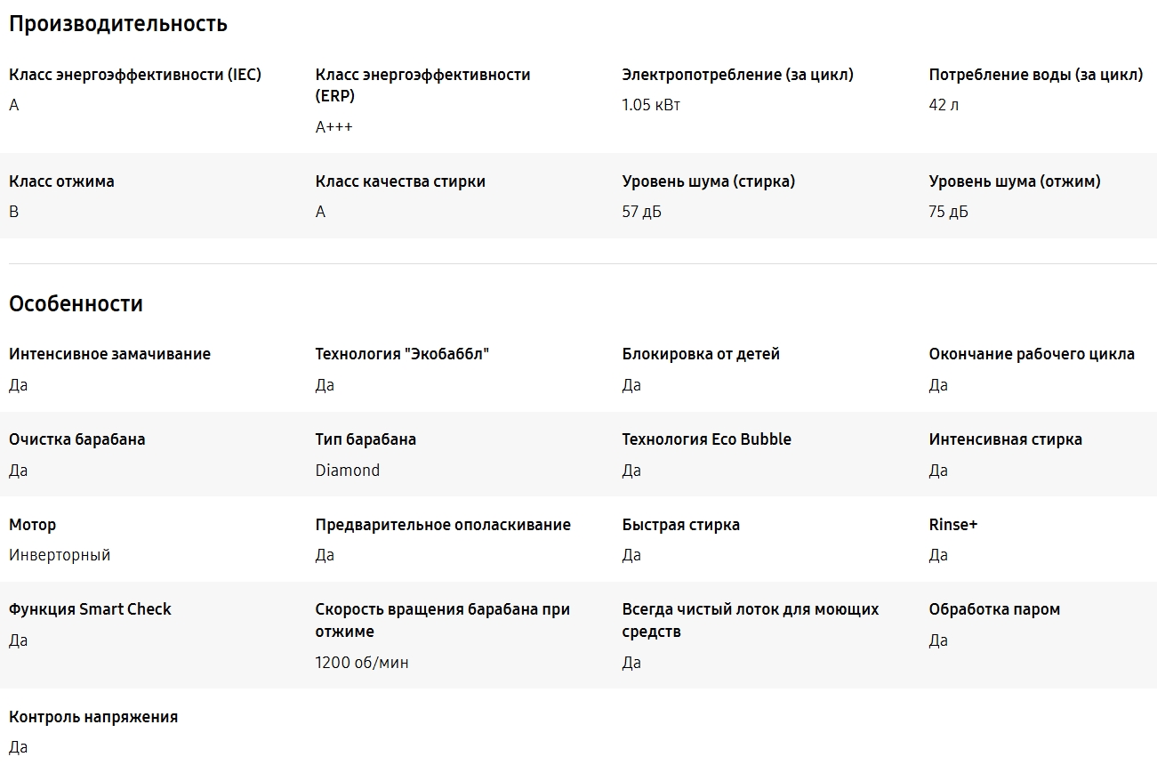Click the "Интенсивное замачивание" feature label
The width and height of the screenshot is (1157, 773).
(x=109, y=354)
